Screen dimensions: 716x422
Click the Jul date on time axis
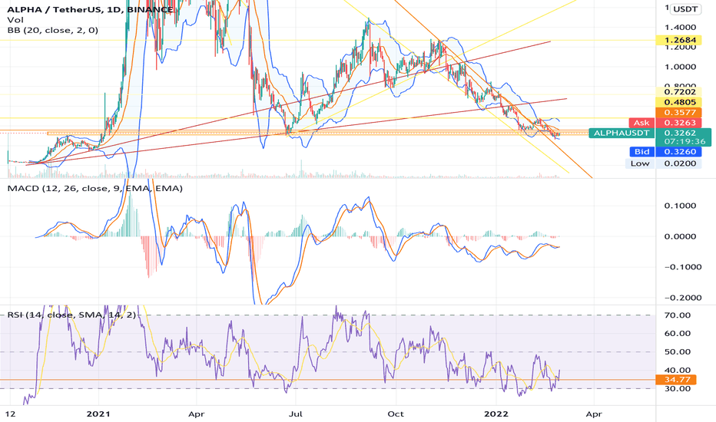click(x=296, y=414)
